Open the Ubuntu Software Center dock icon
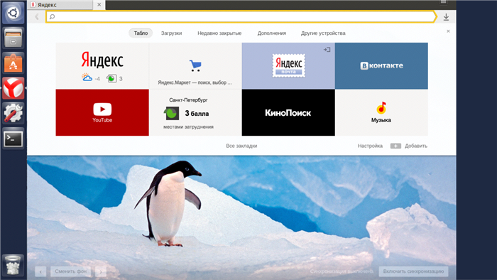Image resolution: width=497 pixels, height=280 pixels. coord(13,63)
